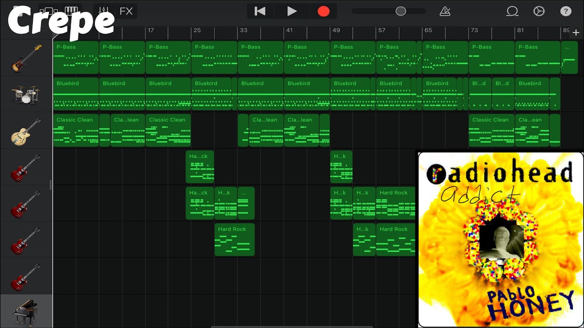
Task: Tap bar 81 on the ruler
Action: (521, 31)
